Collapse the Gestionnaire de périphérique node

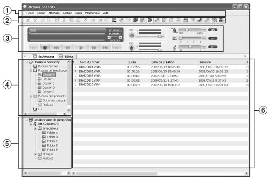[x=26, y=120]
